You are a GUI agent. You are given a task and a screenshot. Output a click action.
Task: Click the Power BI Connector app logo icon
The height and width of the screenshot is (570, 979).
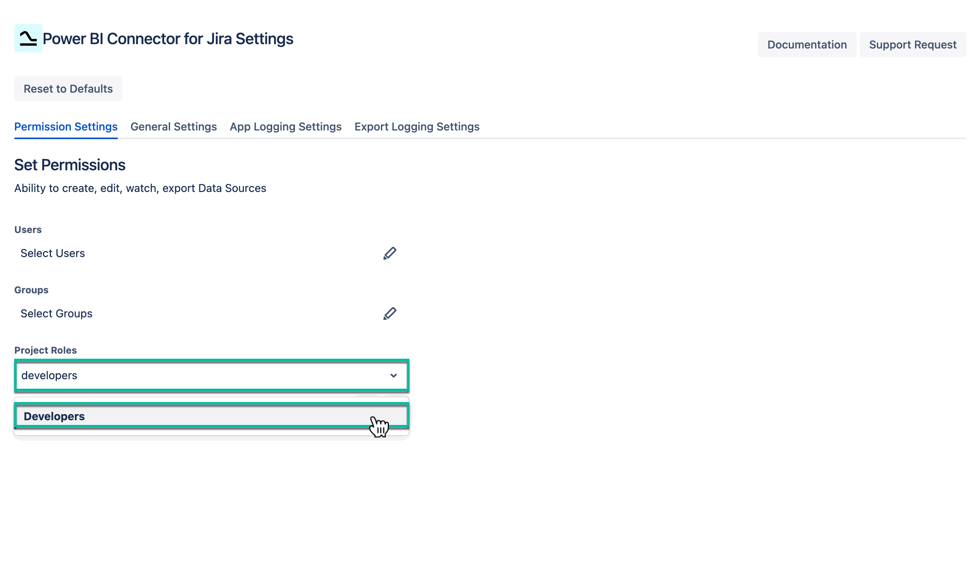click(28, 39)
